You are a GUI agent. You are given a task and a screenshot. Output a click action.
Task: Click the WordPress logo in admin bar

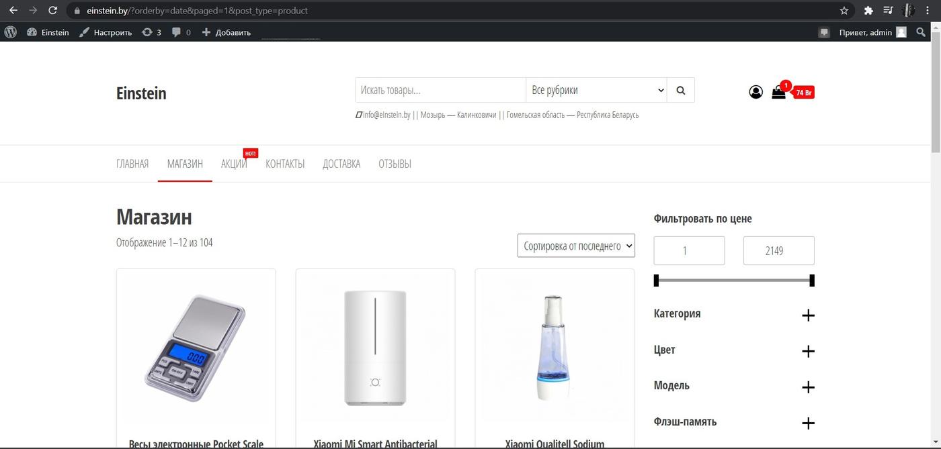coord(10,32)
